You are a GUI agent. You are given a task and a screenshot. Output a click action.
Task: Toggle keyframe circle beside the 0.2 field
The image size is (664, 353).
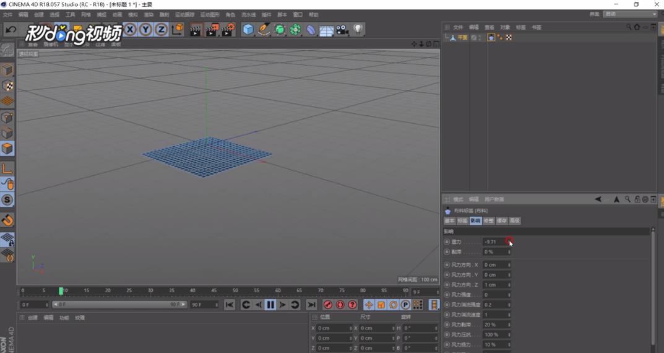coord(447,305)
